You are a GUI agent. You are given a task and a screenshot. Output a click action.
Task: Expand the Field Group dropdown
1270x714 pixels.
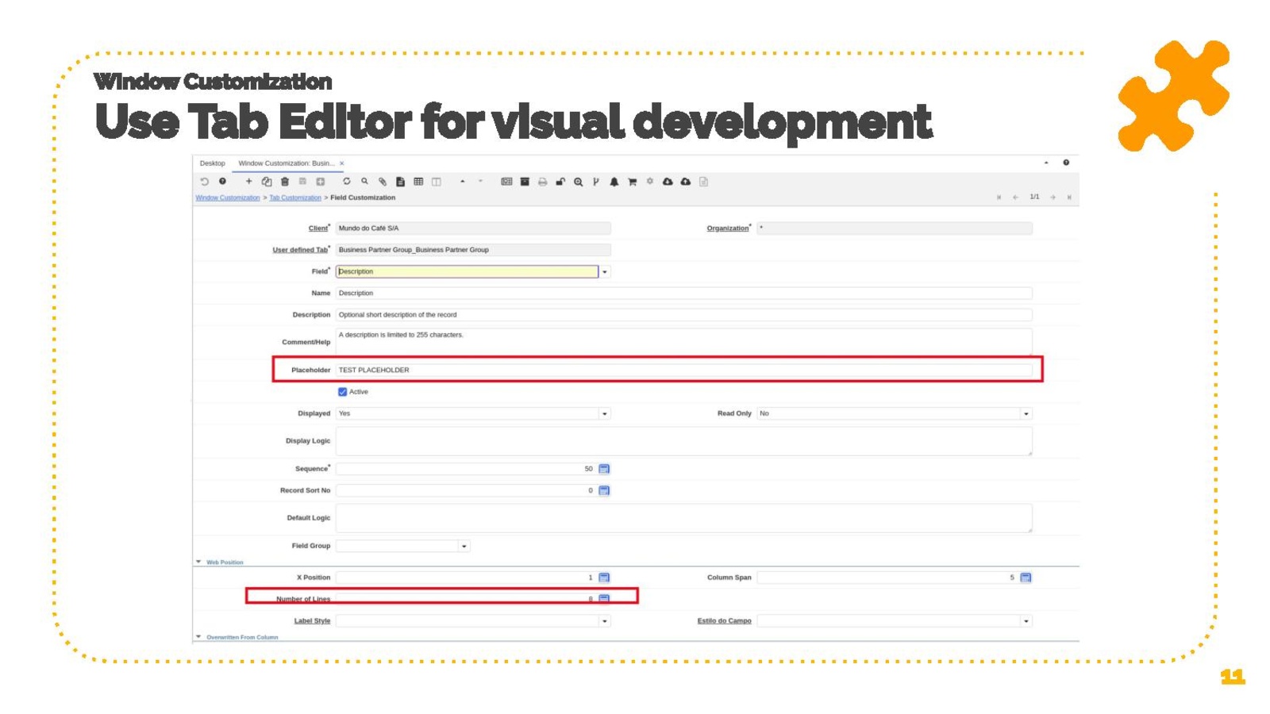pos(464,547)
